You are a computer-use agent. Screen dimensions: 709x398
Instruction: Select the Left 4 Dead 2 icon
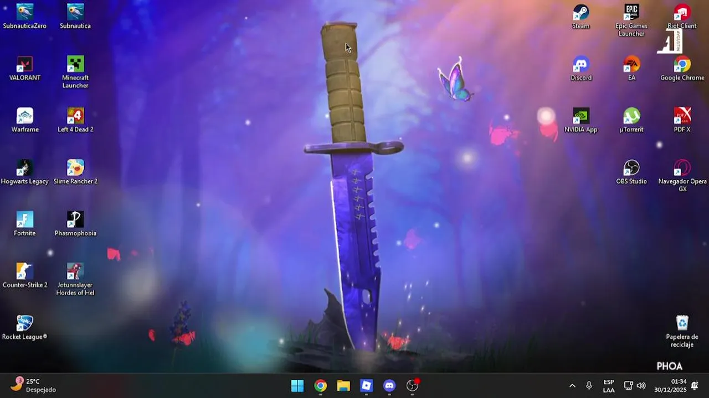pos(75,121)
